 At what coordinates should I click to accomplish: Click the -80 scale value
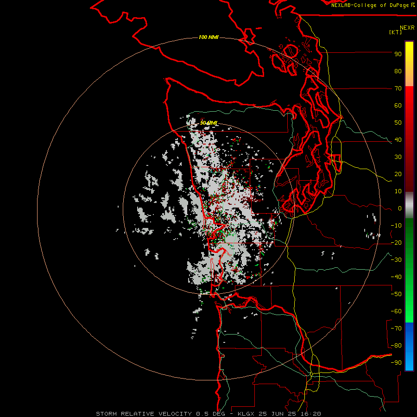396,346
